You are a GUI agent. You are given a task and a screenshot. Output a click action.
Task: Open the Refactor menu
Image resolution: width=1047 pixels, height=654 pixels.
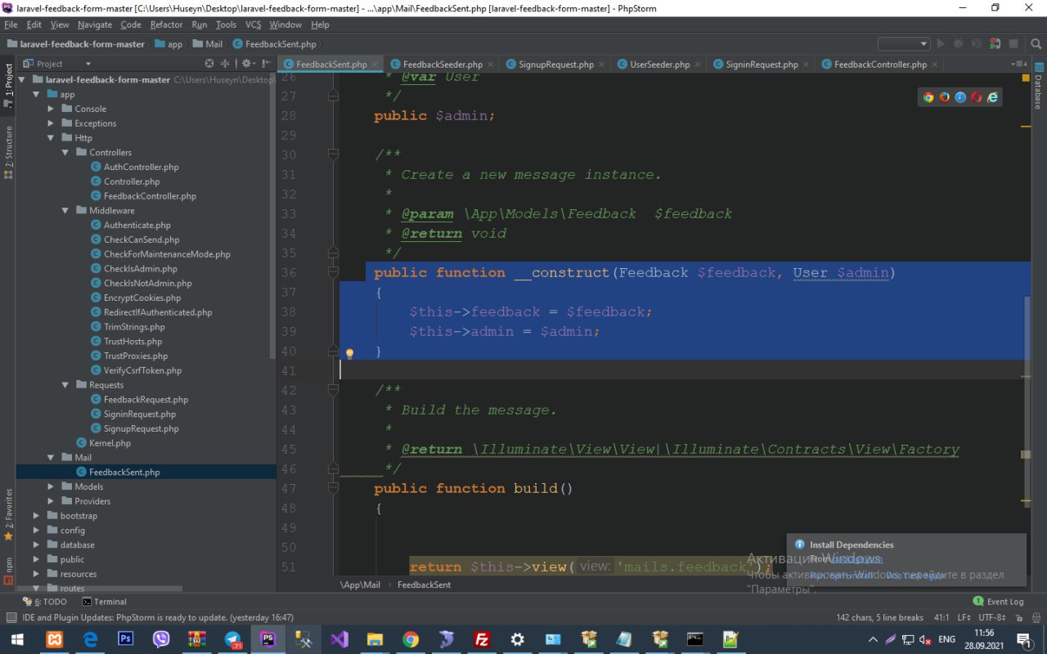166,25
